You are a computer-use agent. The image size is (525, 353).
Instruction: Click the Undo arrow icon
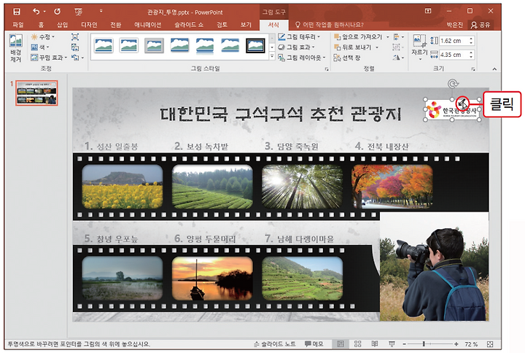[36, 12]
